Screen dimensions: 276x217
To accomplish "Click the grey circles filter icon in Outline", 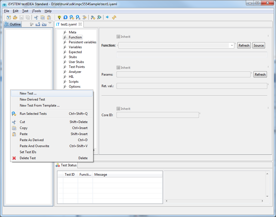I will click(32, 24).
